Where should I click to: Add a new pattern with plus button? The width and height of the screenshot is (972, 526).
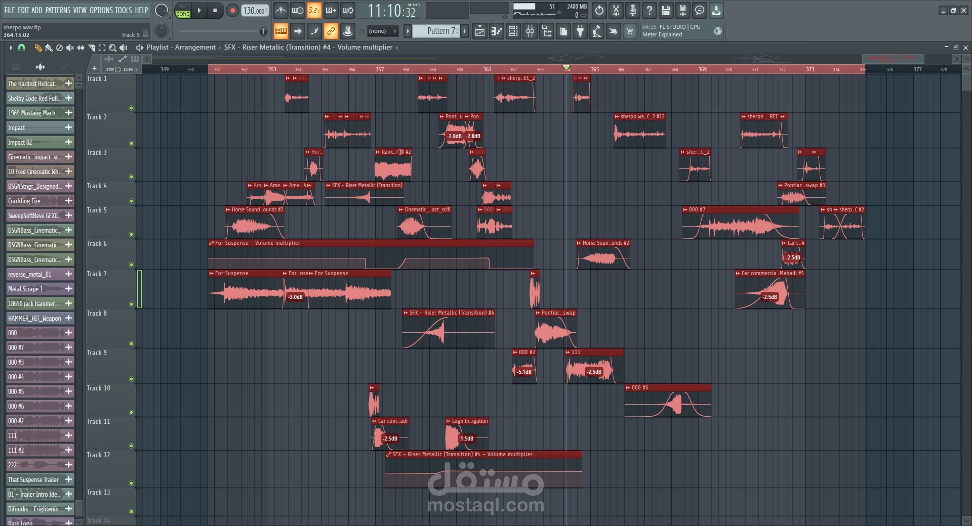click(x=464, y=31)
